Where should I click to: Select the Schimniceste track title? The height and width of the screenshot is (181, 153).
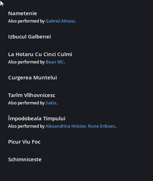(x=25, y=159)
